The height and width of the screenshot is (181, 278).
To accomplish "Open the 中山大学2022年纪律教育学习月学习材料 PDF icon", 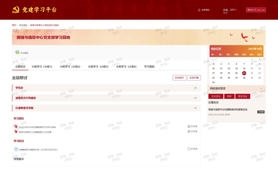I will pos(16,127).
